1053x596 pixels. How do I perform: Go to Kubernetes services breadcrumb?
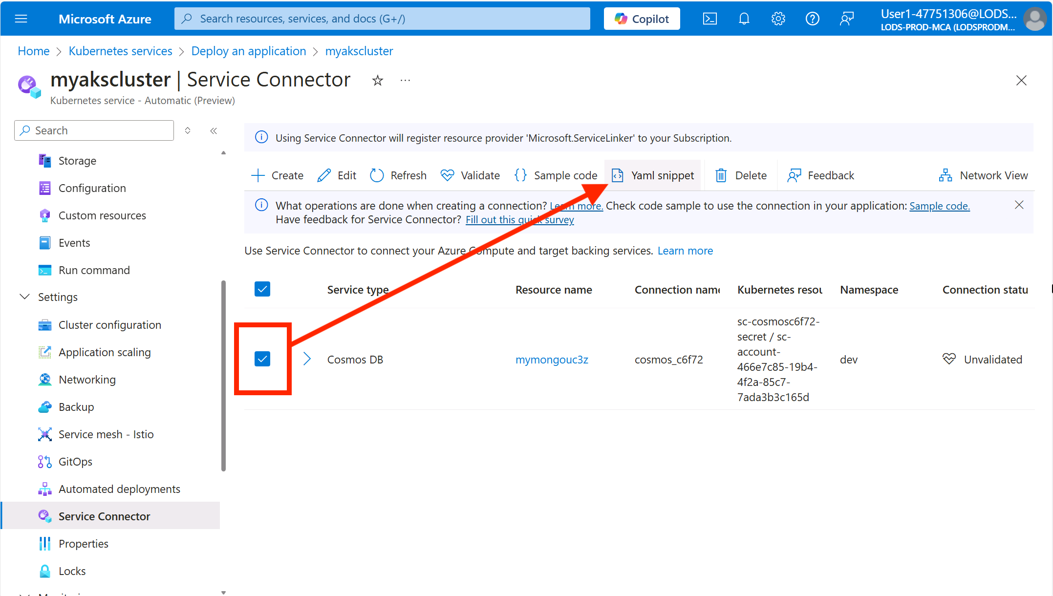click(120, 51)
